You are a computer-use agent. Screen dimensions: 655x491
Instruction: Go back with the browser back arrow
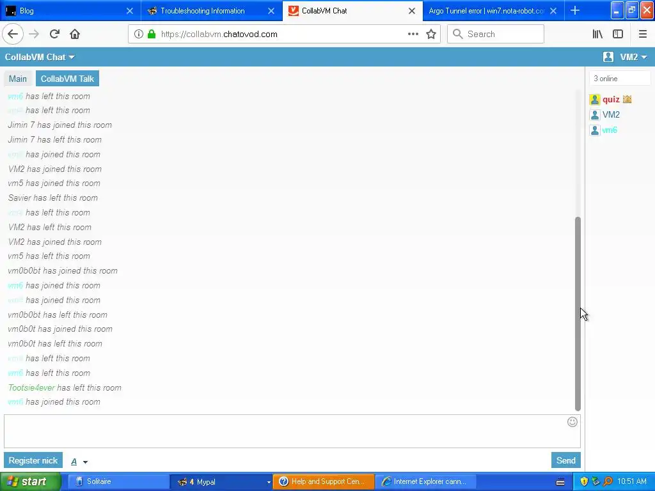point(13,35)
